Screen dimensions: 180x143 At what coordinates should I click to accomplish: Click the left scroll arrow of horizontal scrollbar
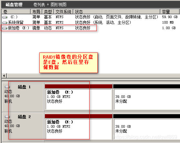click(x=4, y=76)
